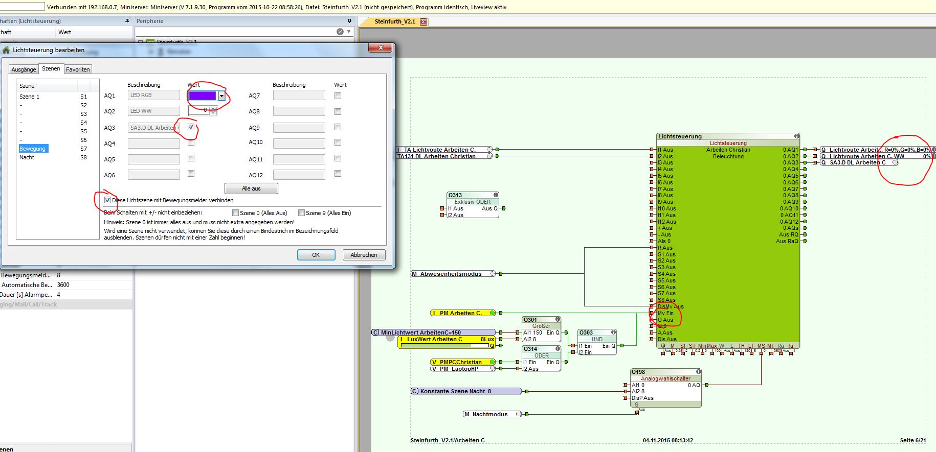Image resolution: width=936 pixels, height=452 pixels.
Task: Switch to the Ausgänge tab
Action: [24, 69]
